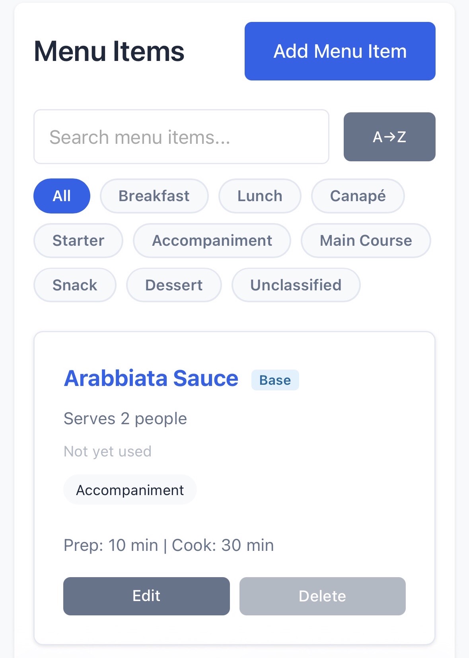Edit the Arabbiata Sauce menu item
Viewport: 469px width, 658px height.
(146, 596)
